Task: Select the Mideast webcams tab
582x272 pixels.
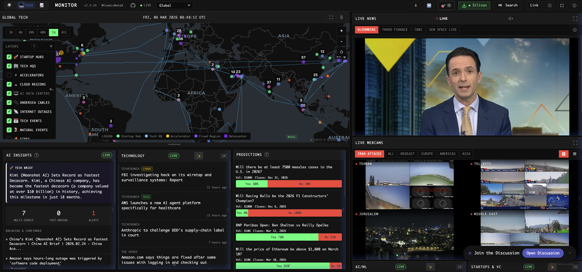Action: point(407,154)
